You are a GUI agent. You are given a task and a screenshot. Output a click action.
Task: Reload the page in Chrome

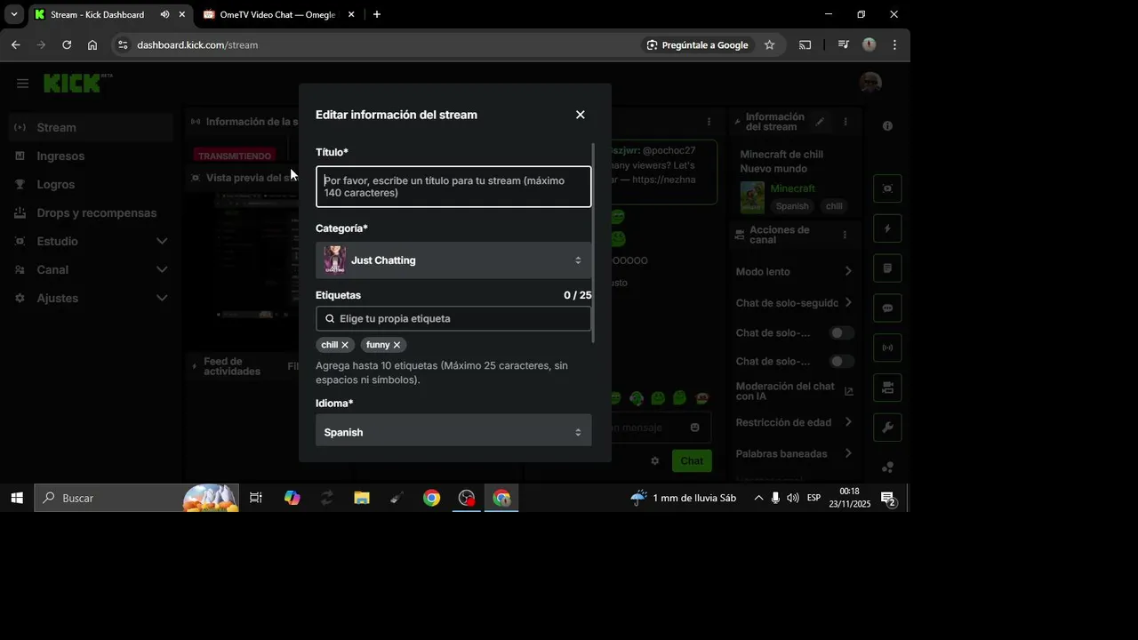(x=67, y=44)
